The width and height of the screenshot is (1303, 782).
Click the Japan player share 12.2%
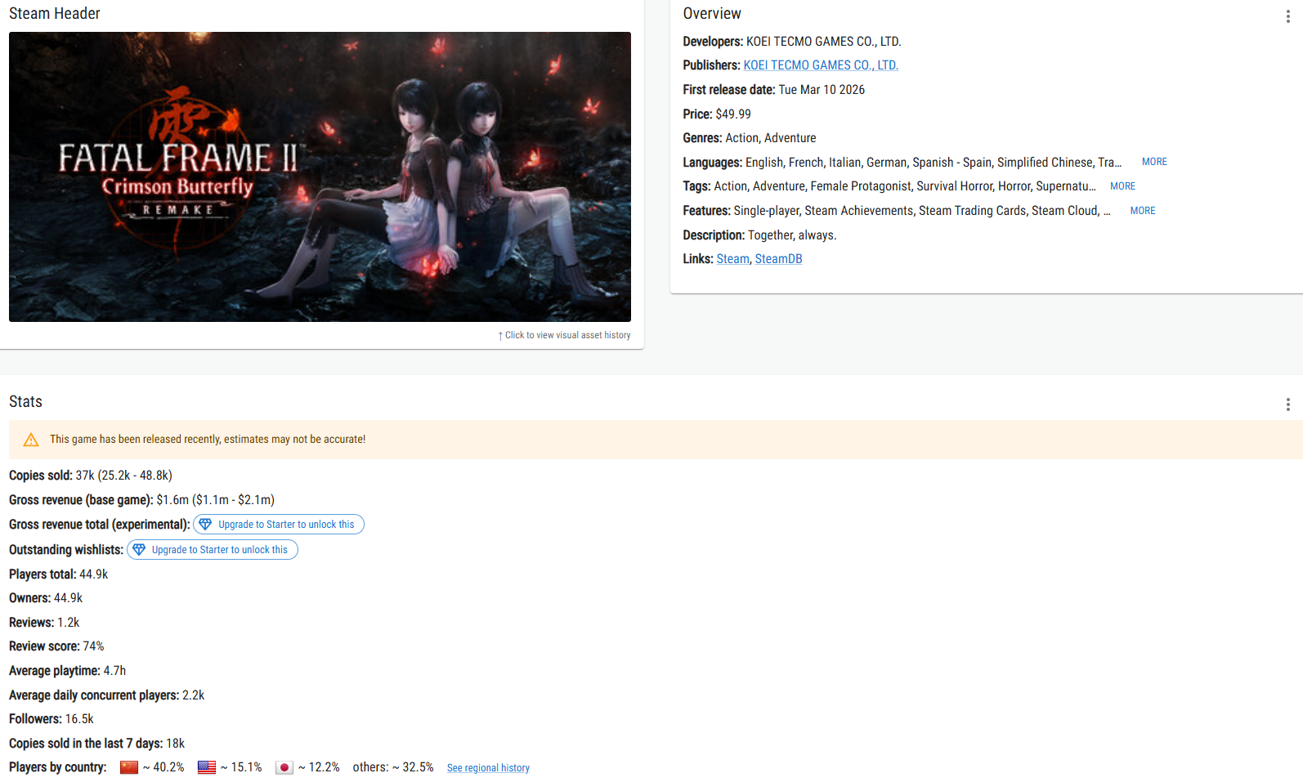[319, 767]
